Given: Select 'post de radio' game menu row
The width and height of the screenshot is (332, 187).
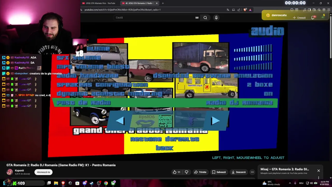Looking at the screenshot, I should pos(165,103).
